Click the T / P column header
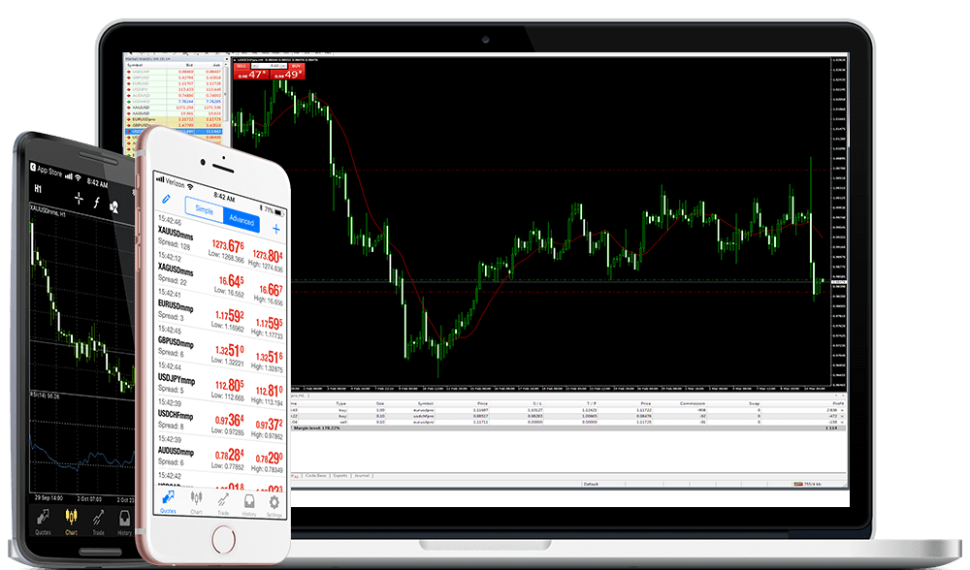This screenshot has width=970, height=570. click(x=592, y=403)
